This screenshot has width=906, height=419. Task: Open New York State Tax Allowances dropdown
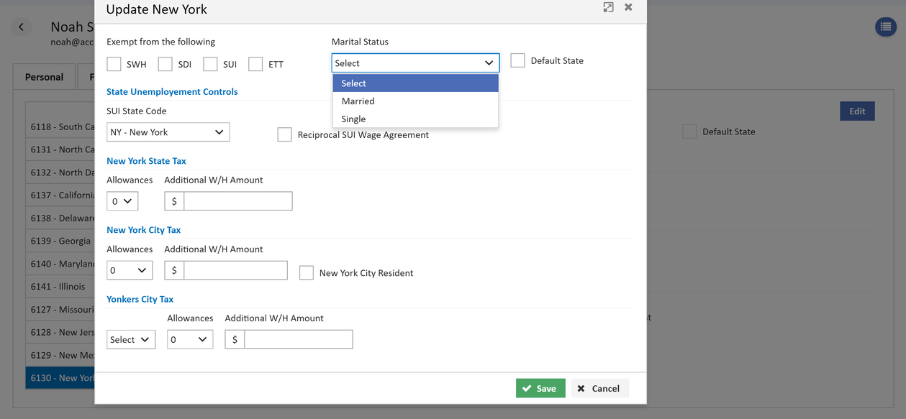(x=122, y=201)
